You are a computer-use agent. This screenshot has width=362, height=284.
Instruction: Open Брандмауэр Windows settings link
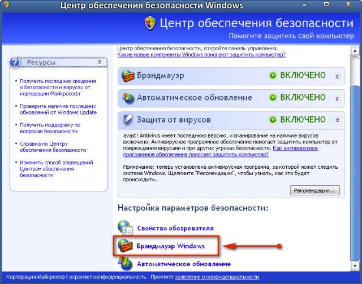point(171,246)
